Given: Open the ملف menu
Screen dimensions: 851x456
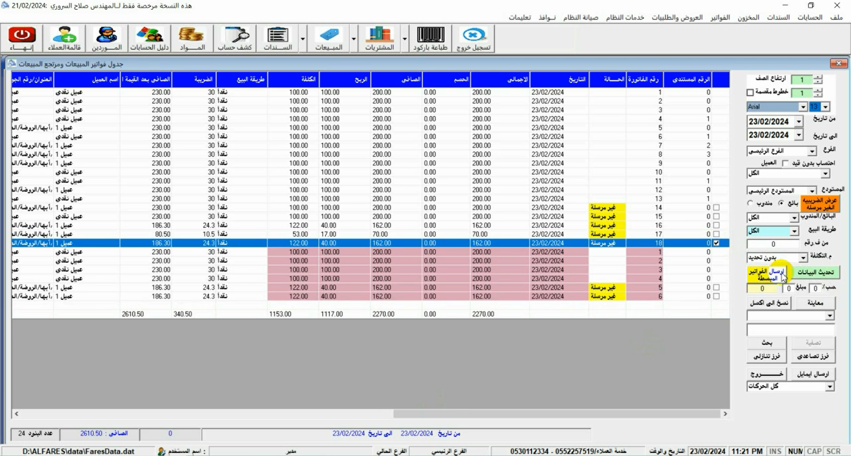Looking at the screenshot, I should [836, 17].
